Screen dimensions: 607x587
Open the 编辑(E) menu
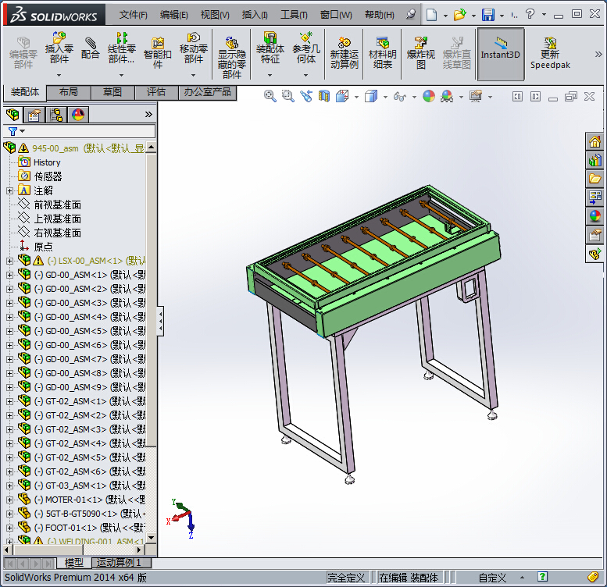pos(173,15)
